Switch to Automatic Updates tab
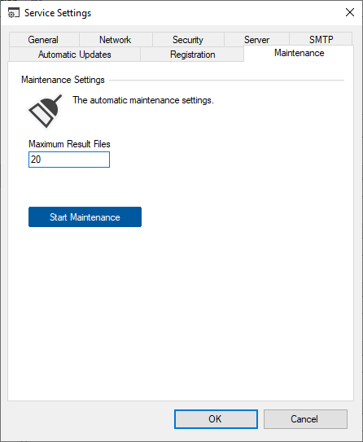363x442 pixels. point(75,54)
